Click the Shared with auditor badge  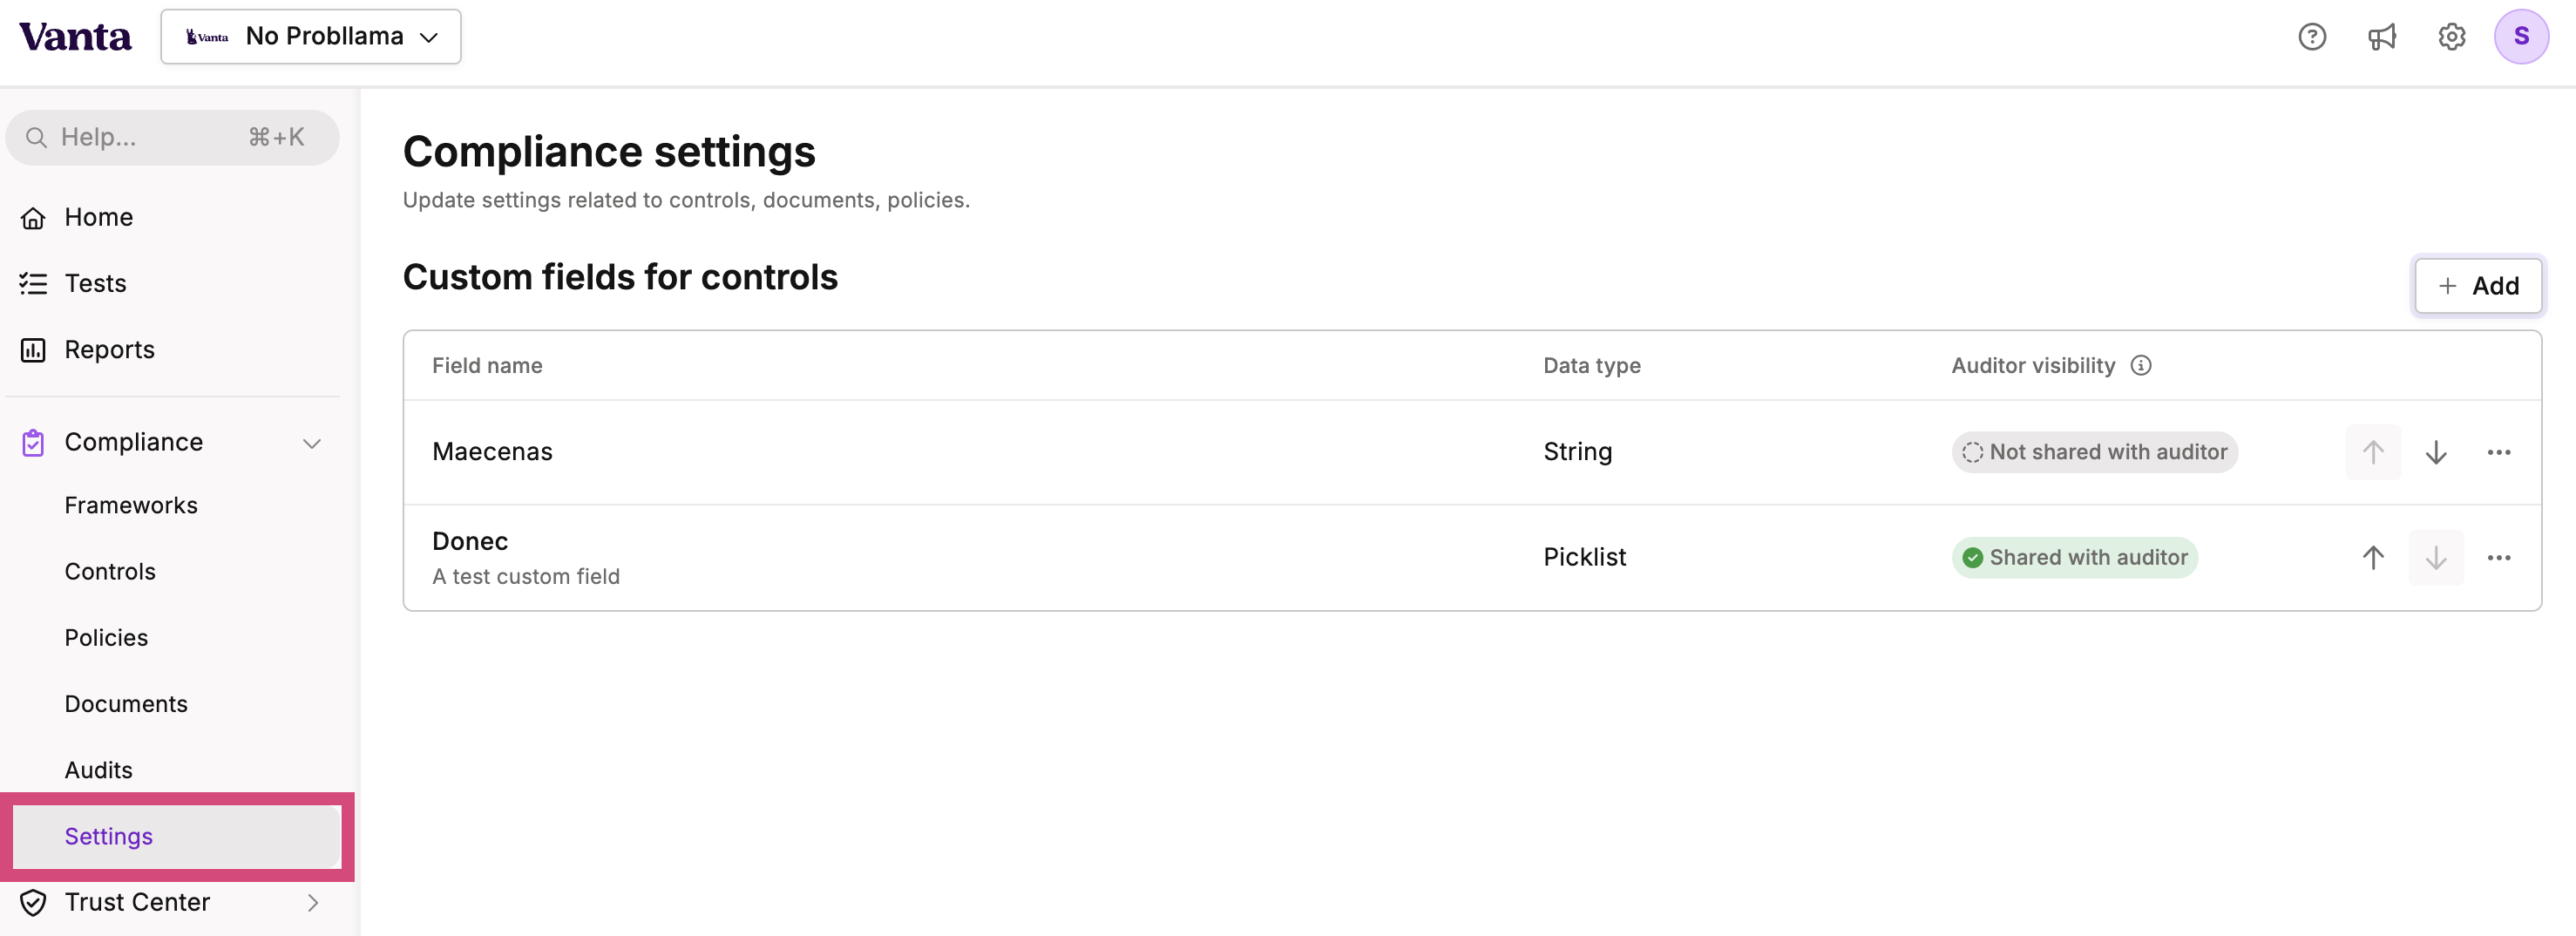[2074, 557]
